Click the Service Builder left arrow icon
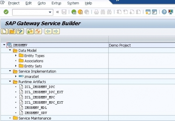Image resolution: width=175 pixels, height=121 pixels. coord(48,31)
